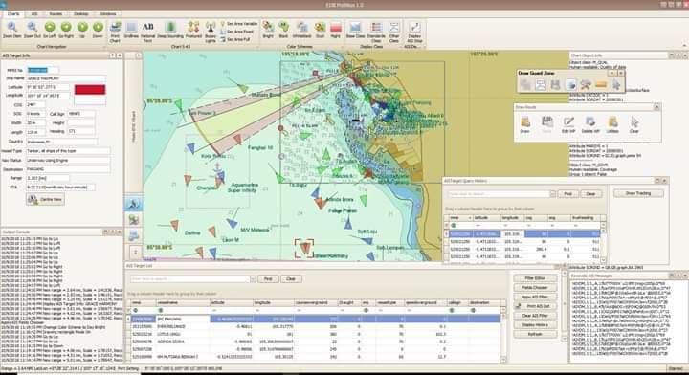Viewport: 689px width, 375px height.
Task: Open AIS Target List search dropdown
Action: (253, 278)
